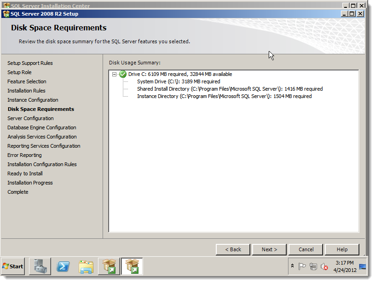Image resolution: width=375 pixels, height=283 pixels.
Task: Open the network status tray icon
Action: pos(313,266)
